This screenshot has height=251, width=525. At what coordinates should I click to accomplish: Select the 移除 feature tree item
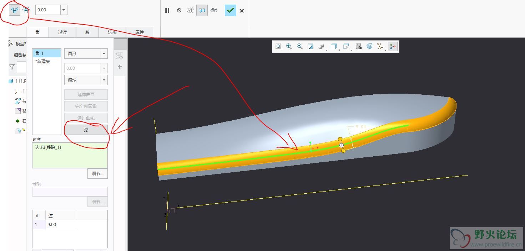(21, 111)
